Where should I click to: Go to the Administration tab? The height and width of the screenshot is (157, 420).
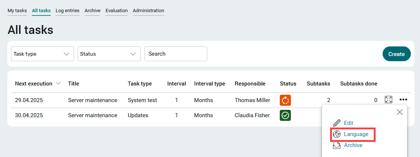pyautogui.click(x=148, y=11)
